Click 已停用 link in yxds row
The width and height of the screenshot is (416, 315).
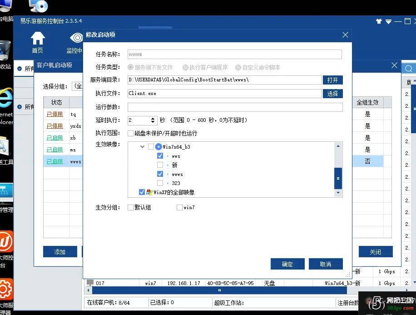tap(54, 126)
